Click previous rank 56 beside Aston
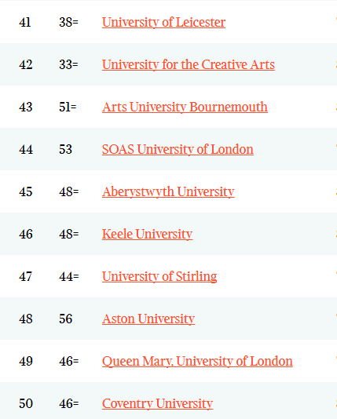Image resolution: width=337 pixels, height=419 pixels. [x=66, y=319]
